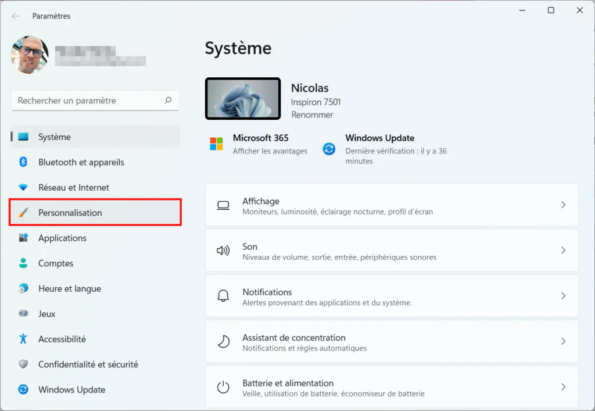Viewport: 595px width, 411px height.
Task: Click the Inspiron 7501 model text
Action: 316,102
